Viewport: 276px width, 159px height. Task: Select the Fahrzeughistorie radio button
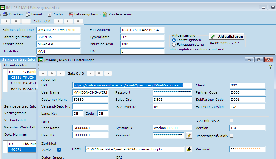coord(174,45)
